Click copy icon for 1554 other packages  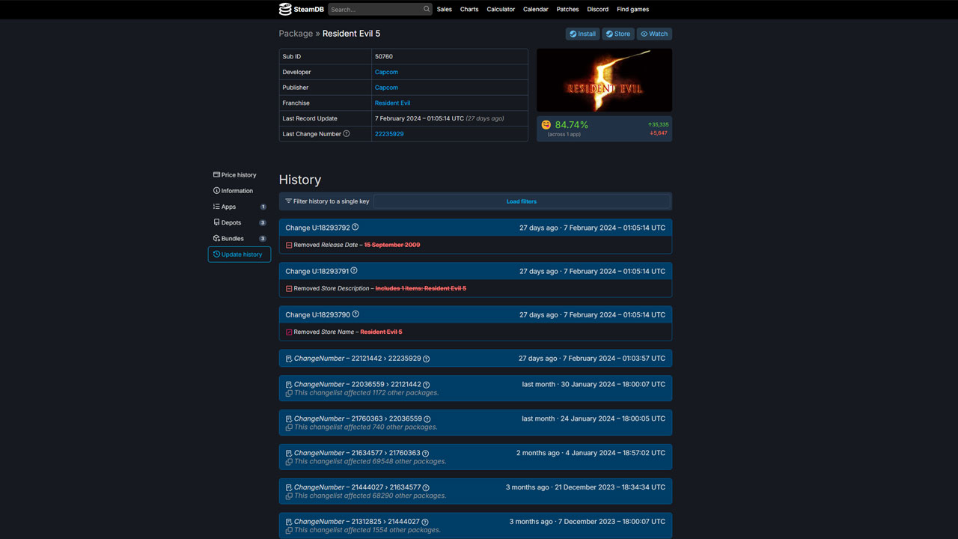pos(289,530)
